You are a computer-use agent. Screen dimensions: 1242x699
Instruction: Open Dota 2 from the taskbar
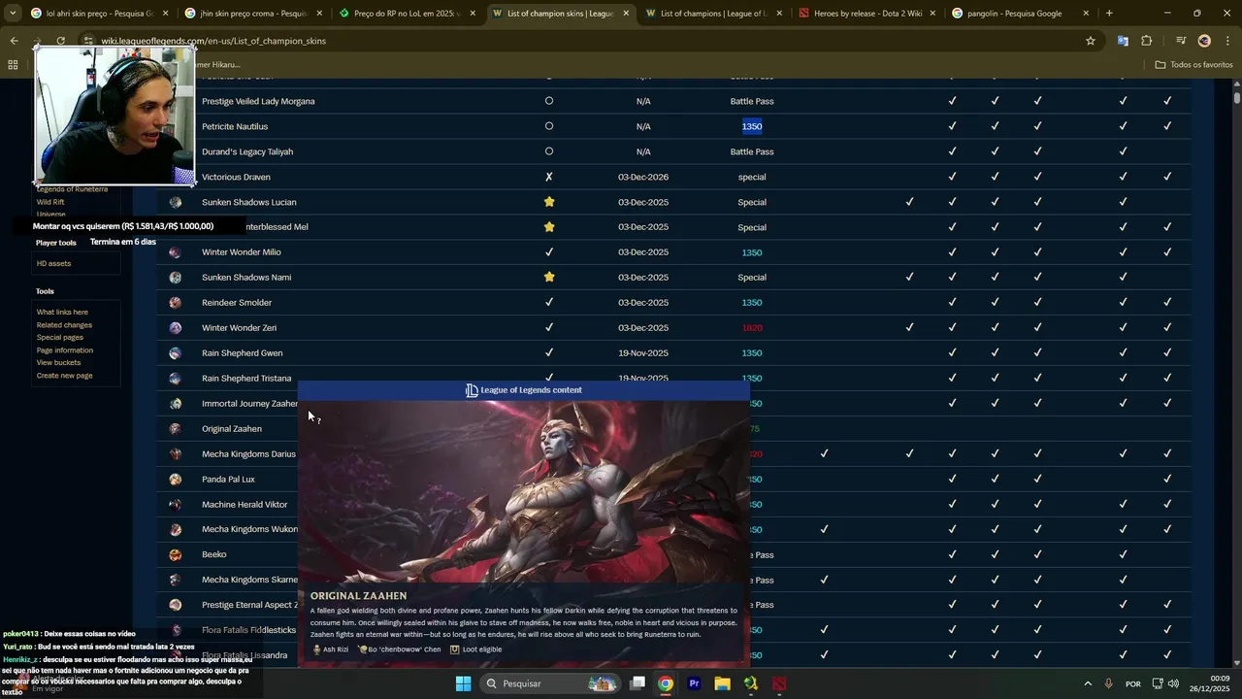tap(779, 683)
